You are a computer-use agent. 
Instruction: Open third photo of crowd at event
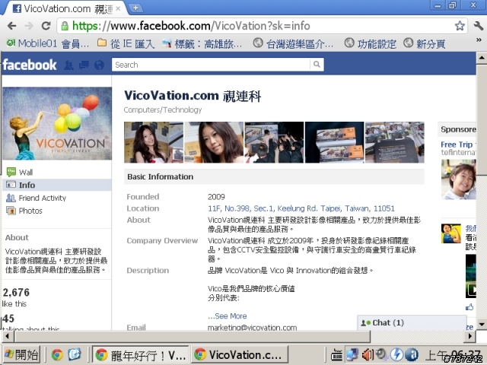[274, 142]
